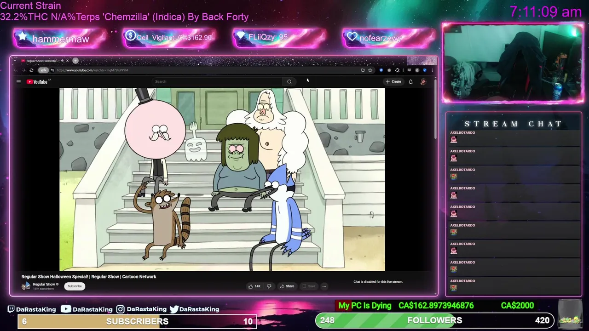Reload the page with the refresh icon

click(x=31, y=70)
